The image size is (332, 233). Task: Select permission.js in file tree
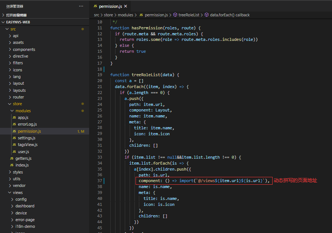pyautogui.click(x=45, y=131)
